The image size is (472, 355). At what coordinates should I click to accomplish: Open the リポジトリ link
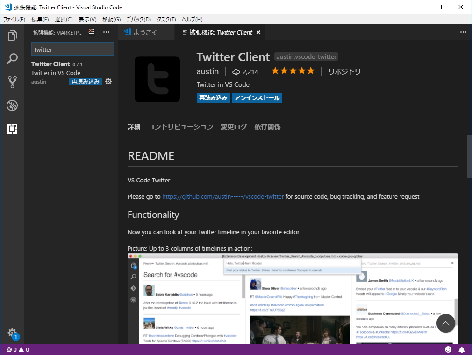point(344,71)
